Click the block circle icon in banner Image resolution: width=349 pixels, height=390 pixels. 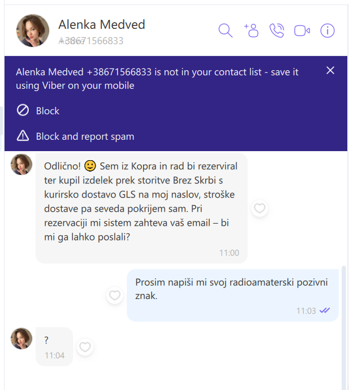click(x=23, y=111)
